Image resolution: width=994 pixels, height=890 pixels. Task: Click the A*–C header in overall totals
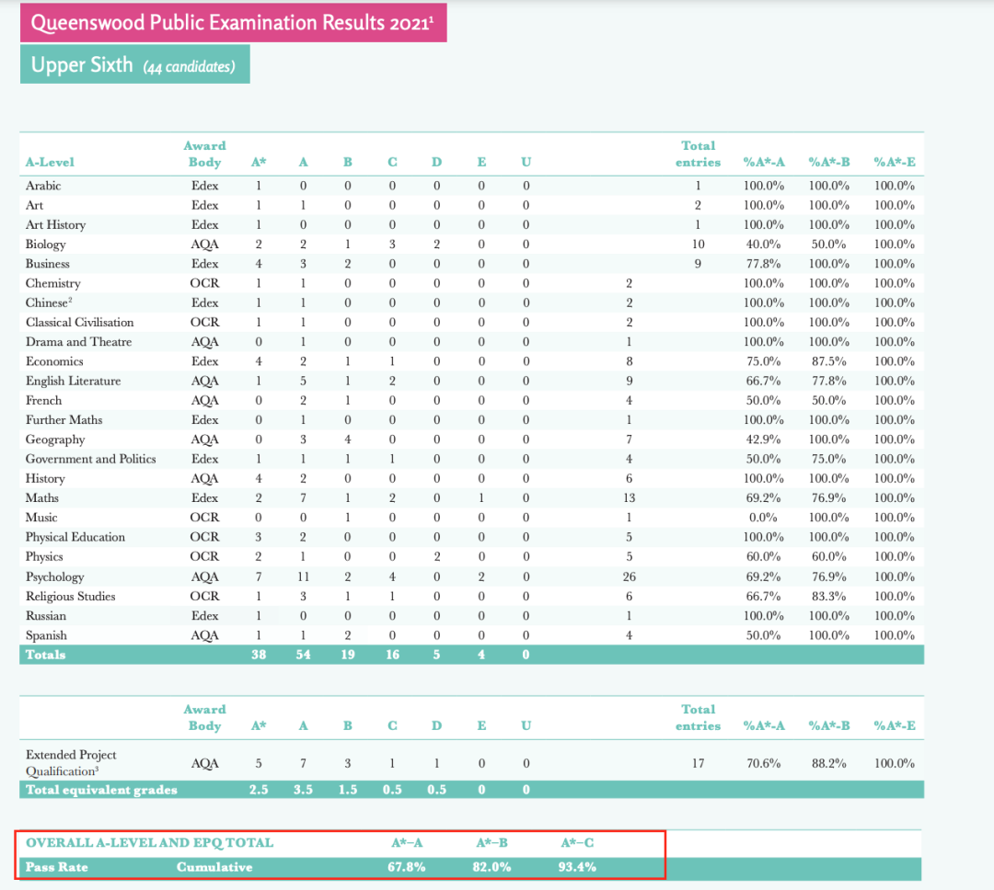[x=577, y=843]
